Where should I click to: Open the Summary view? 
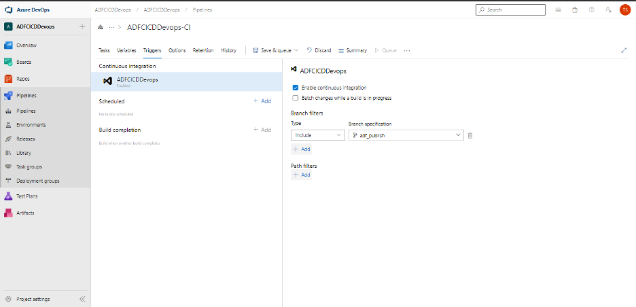[353, 51]
